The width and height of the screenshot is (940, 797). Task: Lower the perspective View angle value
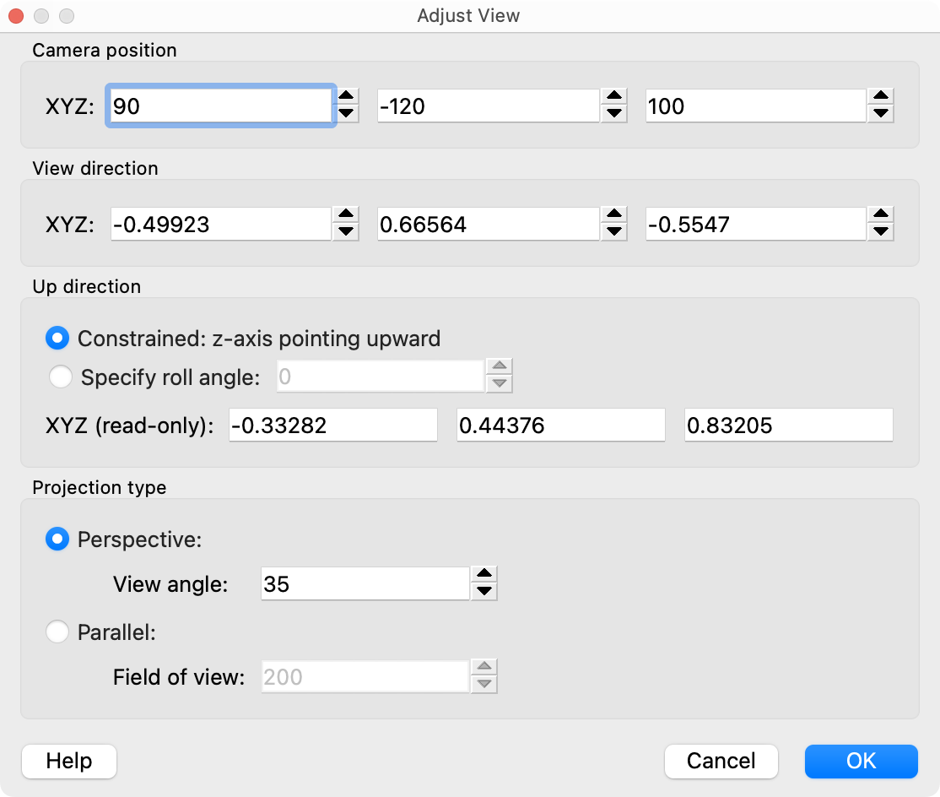pos(484,591)
